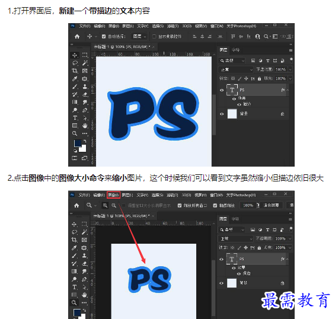
Task: Select the Clone Stamp tool in the first screenshot
Action: [85, 87]
